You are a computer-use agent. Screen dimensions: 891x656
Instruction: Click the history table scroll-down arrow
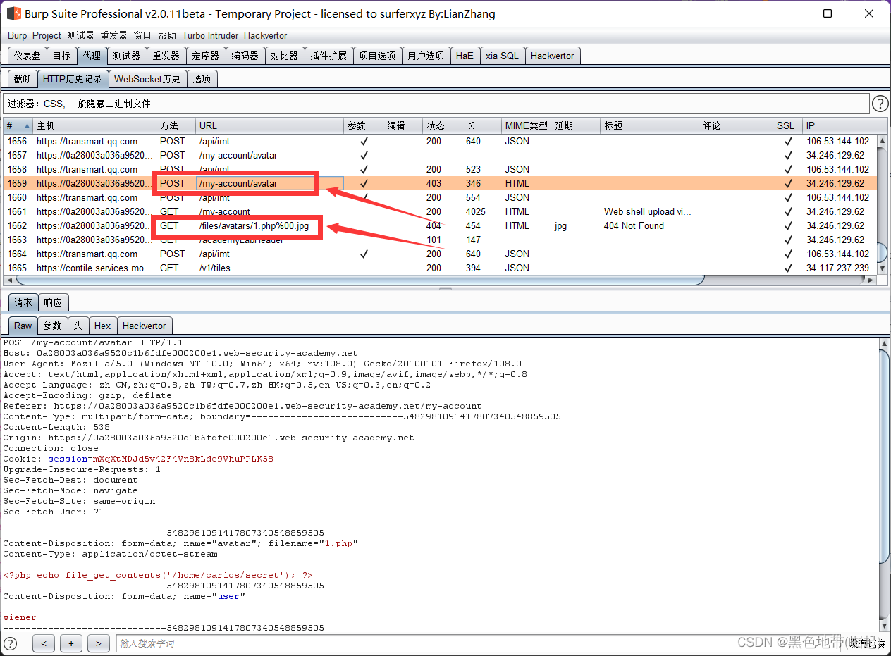pyautogui.click(x=882, y=269)
